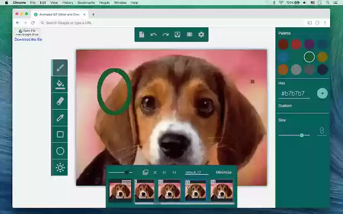Select the Eraser tool
This screenshot has width=343, height=214.
59,101
